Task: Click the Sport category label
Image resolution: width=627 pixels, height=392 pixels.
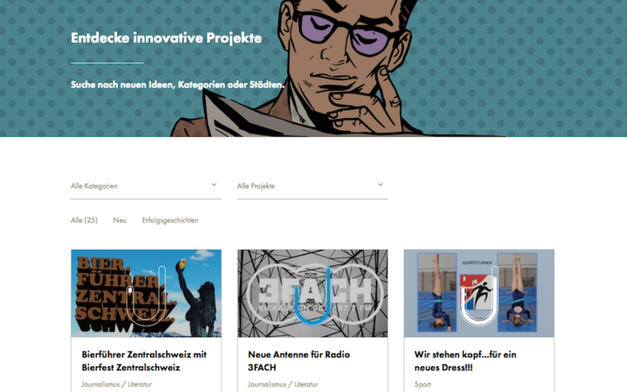Action: pos(423,384)
